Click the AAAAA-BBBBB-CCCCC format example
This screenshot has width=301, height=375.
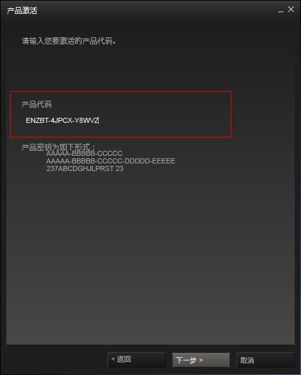click(x=84, y=153)
